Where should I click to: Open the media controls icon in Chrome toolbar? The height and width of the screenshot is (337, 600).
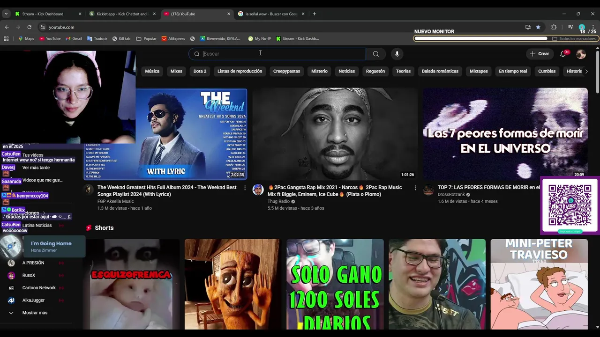click(x=570, y=27)
